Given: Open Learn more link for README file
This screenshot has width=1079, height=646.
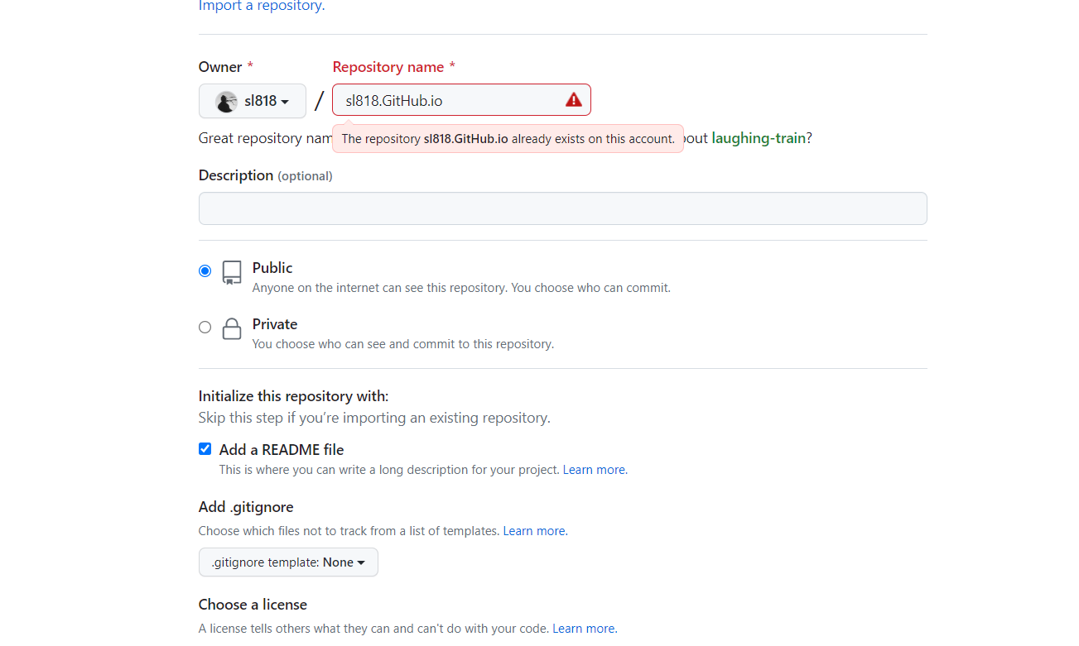Looking at the screenshot, I should 595,470.
